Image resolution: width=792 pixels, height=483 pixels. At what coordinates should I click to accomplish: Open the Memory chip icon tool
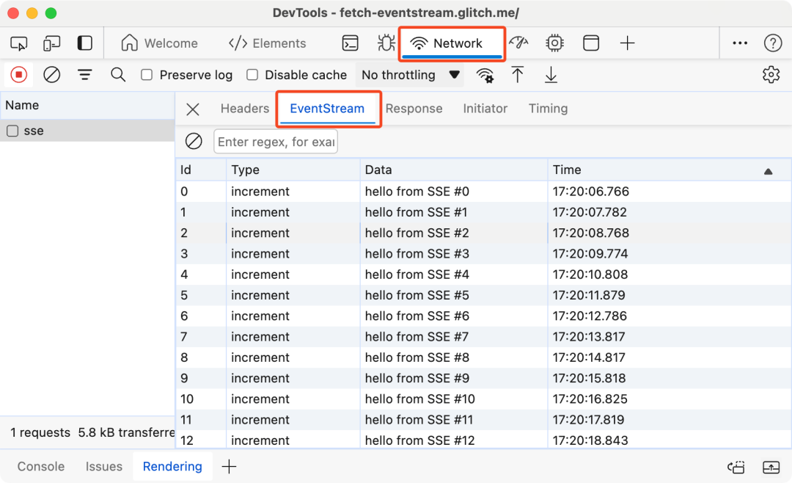pos(554,43)
